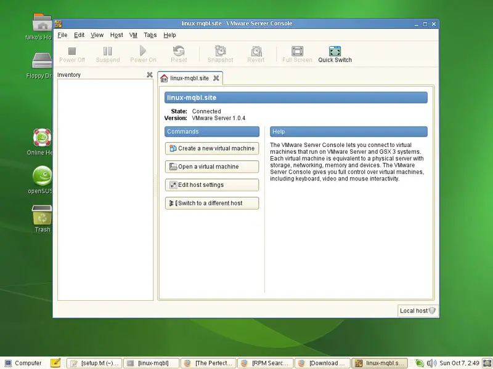
Task: Click the clock Sun Oct 7, 2:49
Action: point(459,363)
